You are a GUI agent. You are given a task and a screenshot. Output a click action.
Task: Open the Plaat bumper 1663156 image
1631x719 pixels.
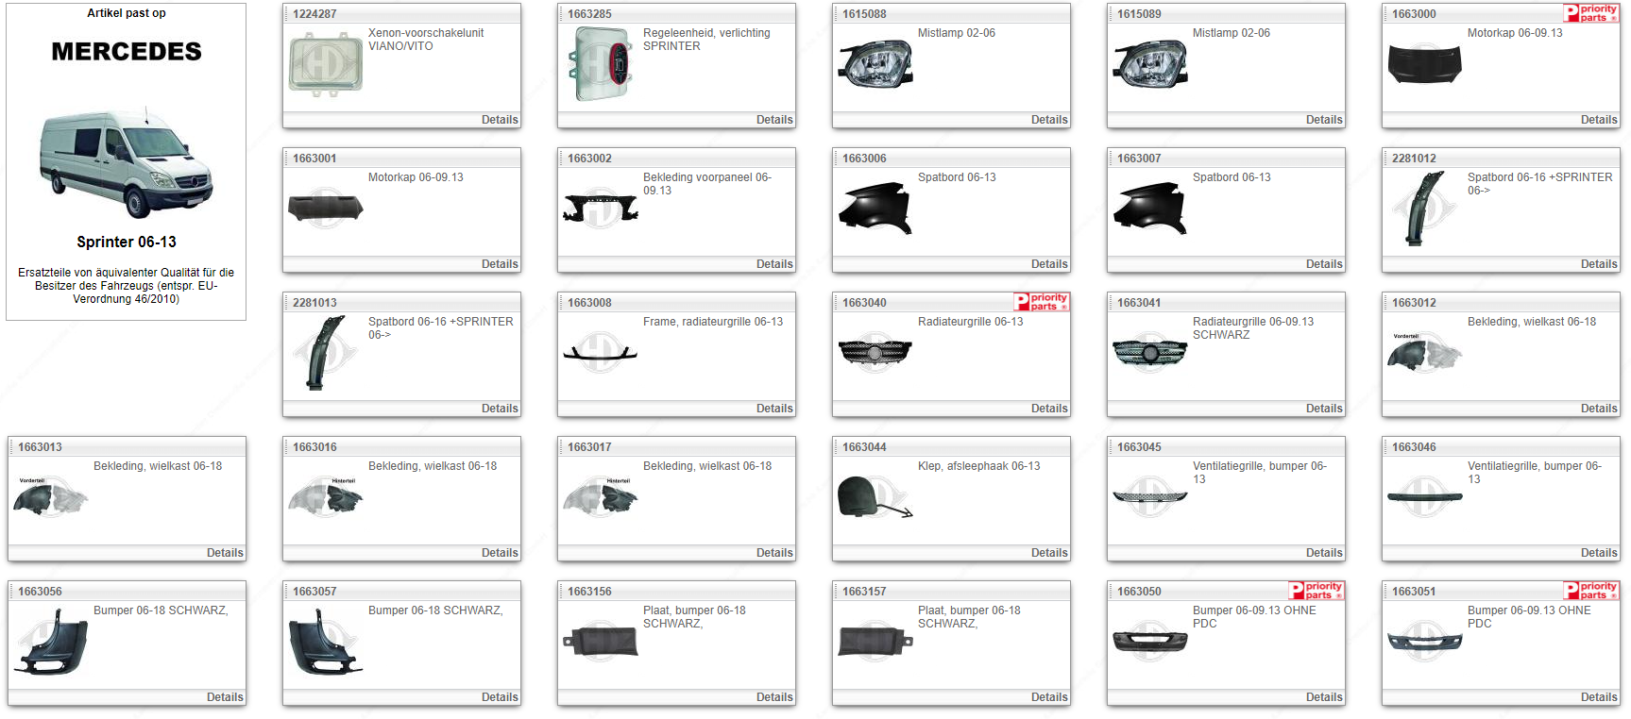click(x=601, y=642)
